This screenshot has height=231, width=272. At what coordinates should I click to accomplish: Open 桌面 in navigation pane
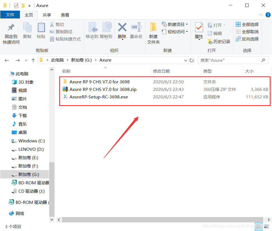(20, 133)
